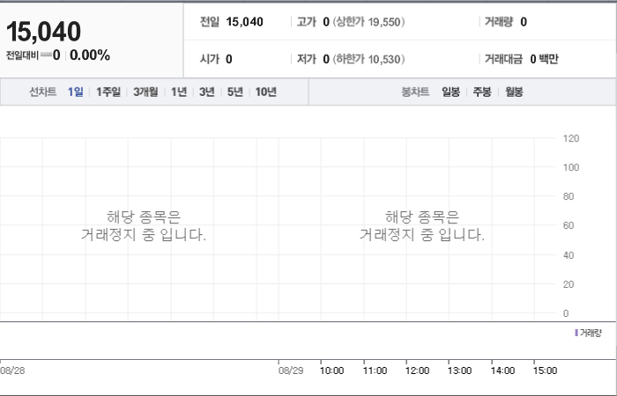The image size is (617, 396).
Task: Click the 80 y-axis value
Action: pyautogui.click(x=569, y=196)
